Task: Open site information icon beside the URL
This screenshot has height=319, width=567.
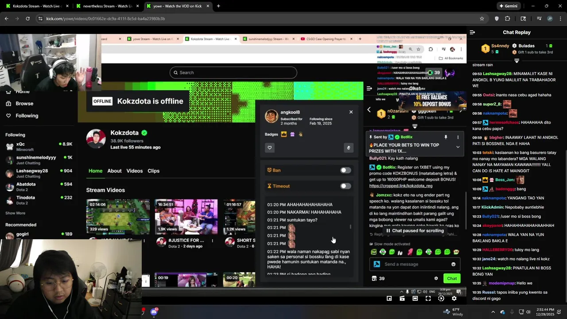Action: coord(40,19)
